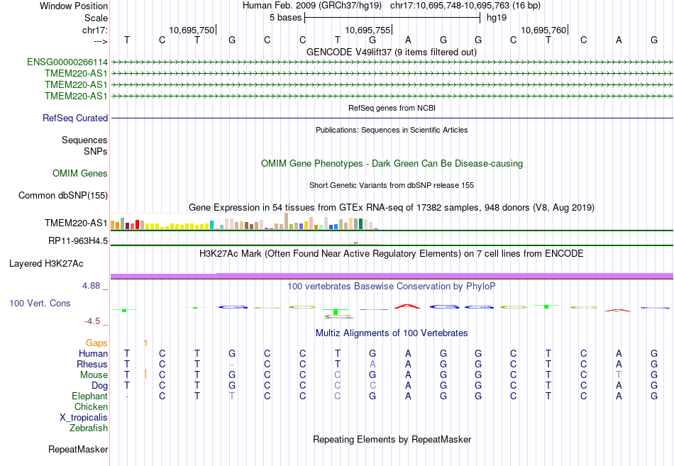Click the Window Position label

74,6
